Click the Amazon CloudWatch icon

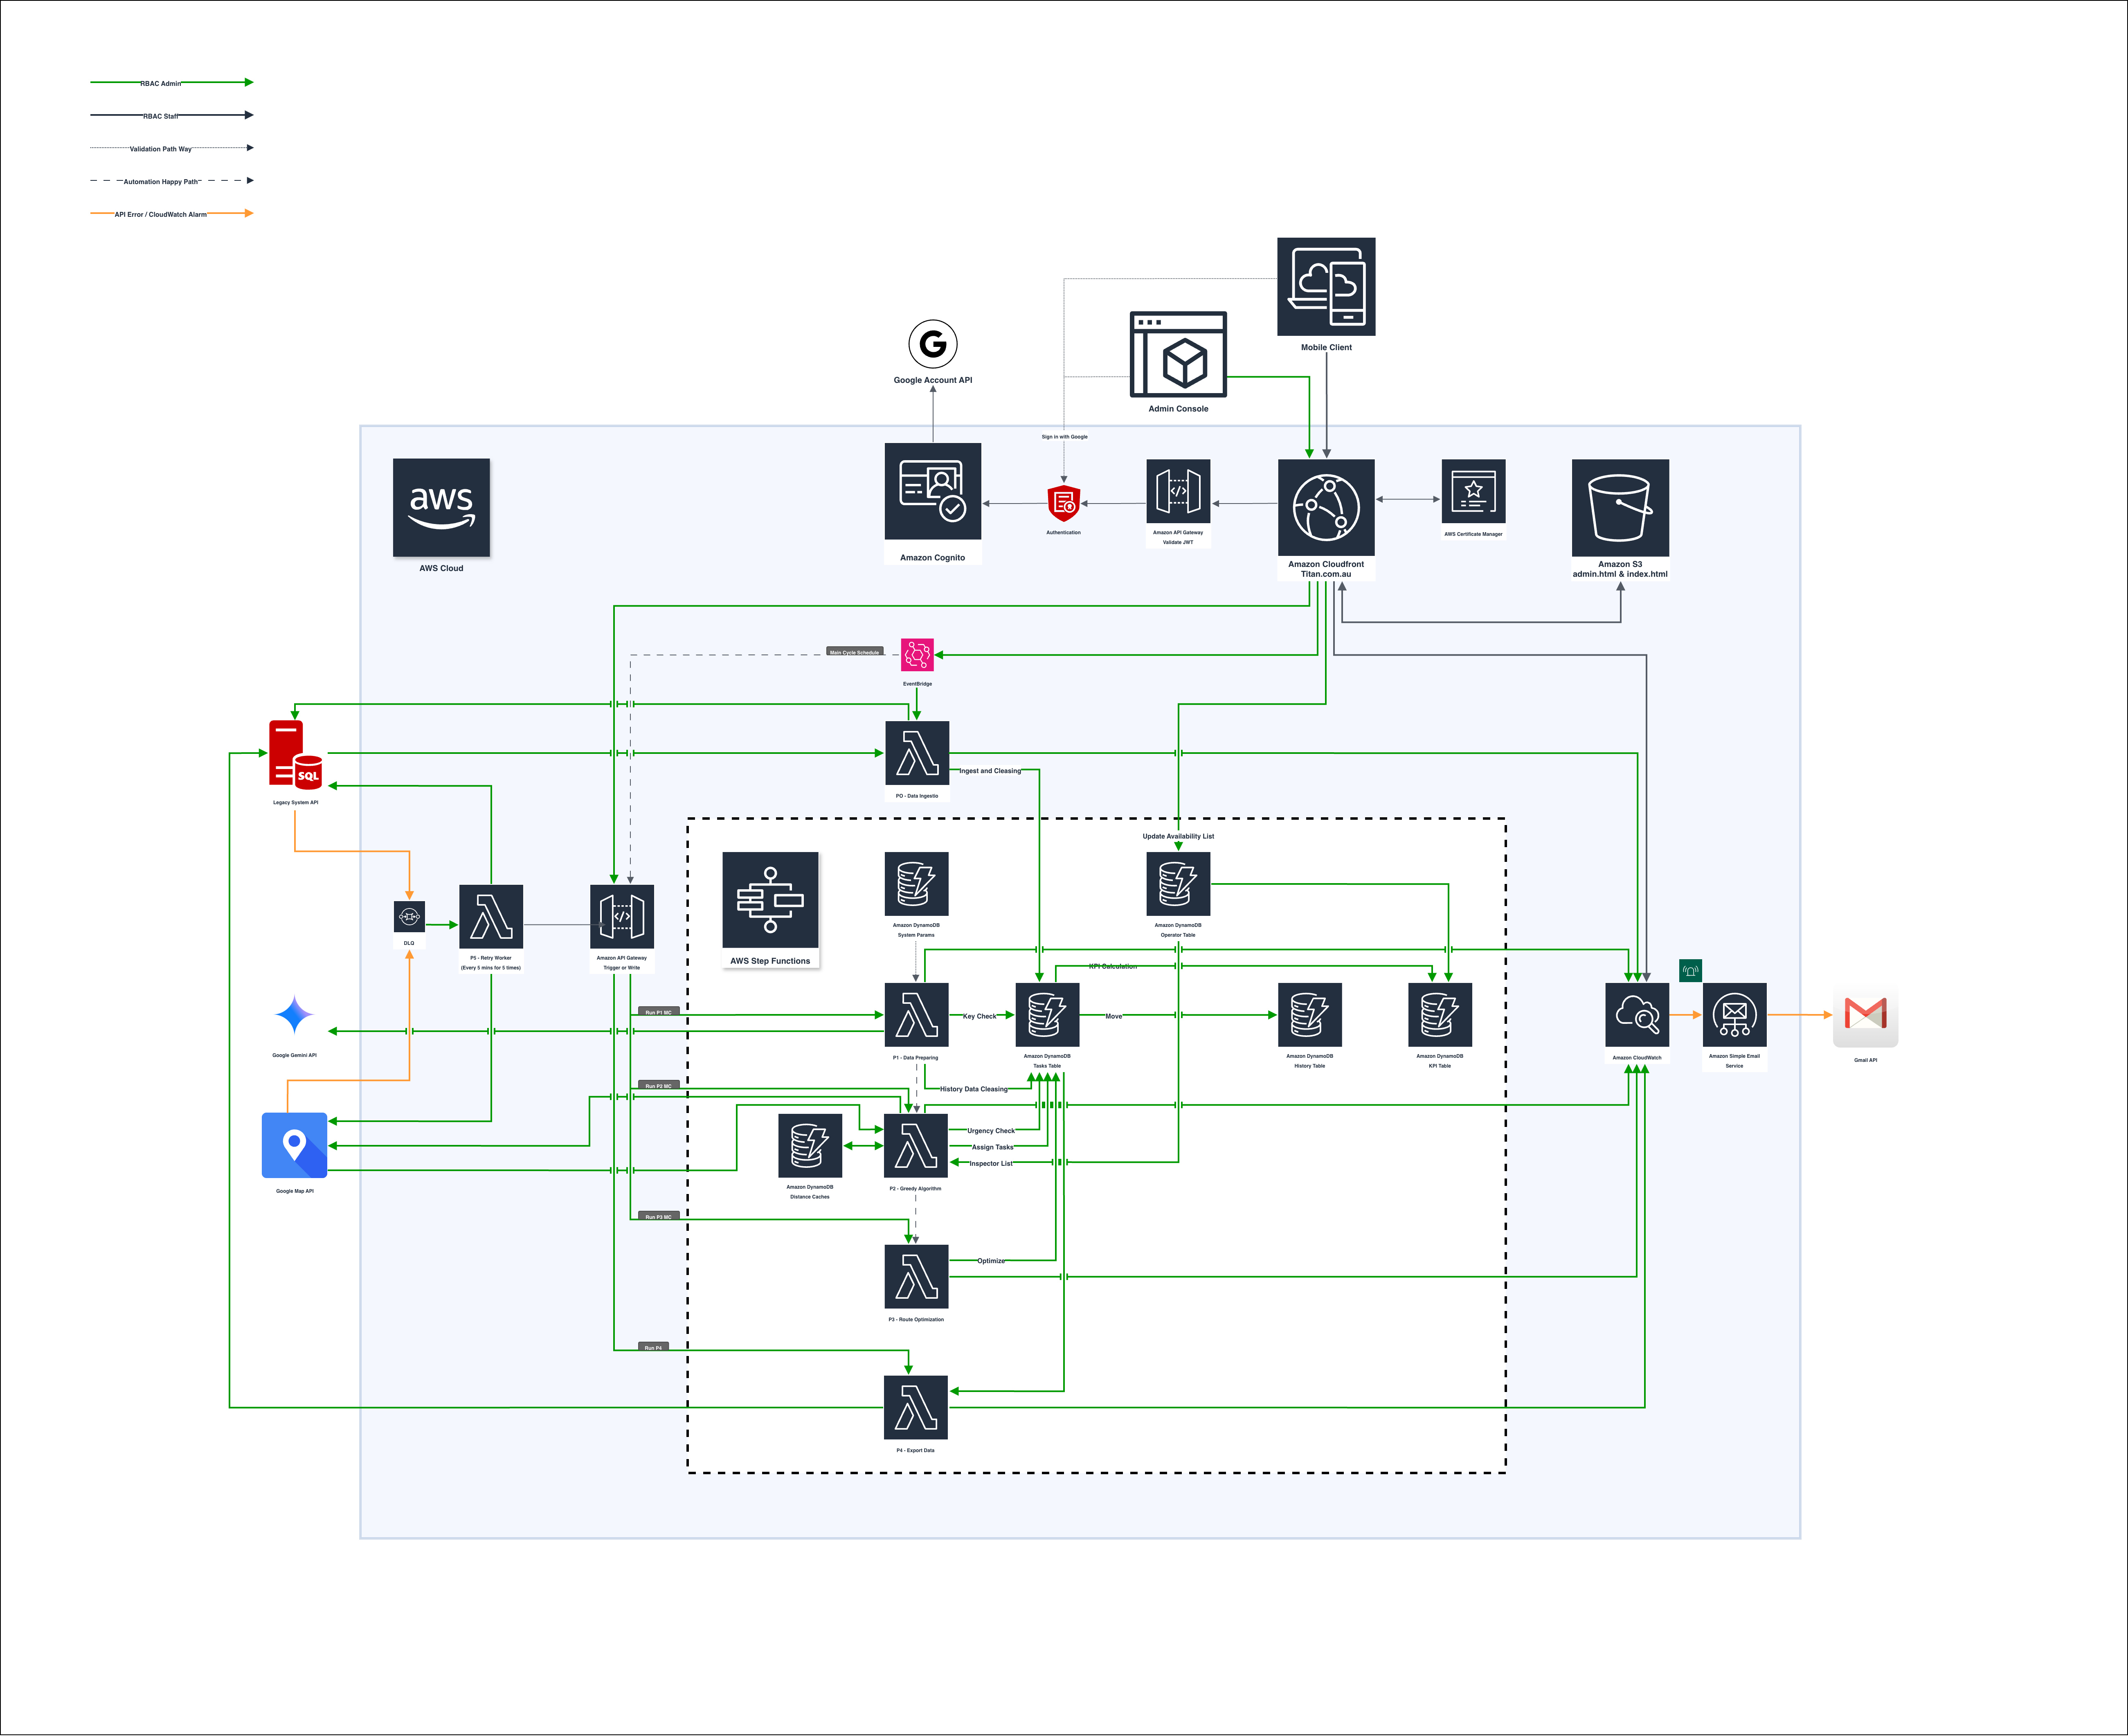pyautogui.click(x=1637, y=1015)
